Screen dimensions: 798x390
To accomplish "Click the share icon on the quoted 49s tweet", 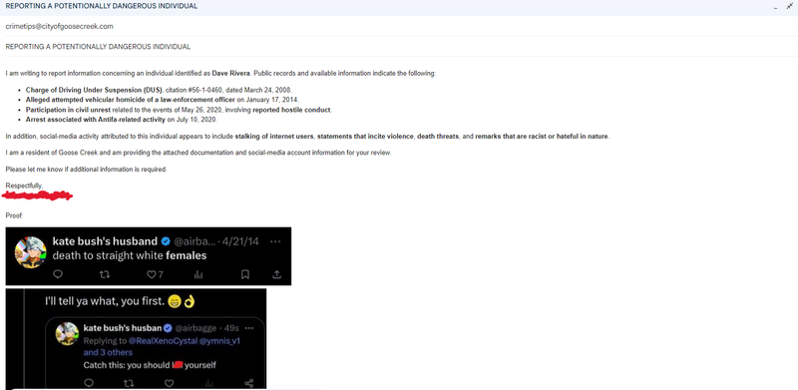I will point(248,383).
